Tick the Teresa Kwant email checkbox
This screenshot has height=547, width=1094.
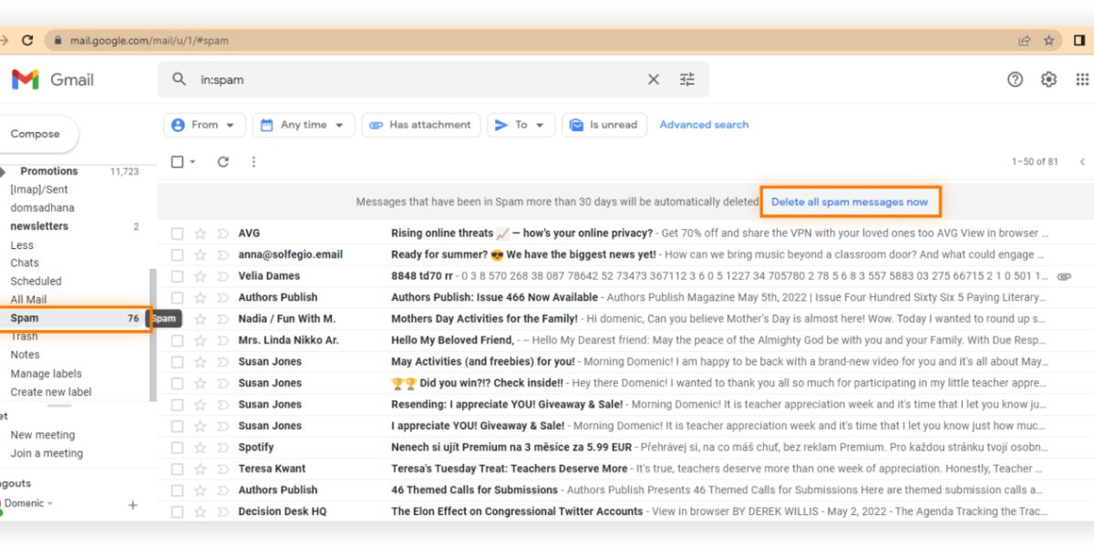[x=178, y=469]
